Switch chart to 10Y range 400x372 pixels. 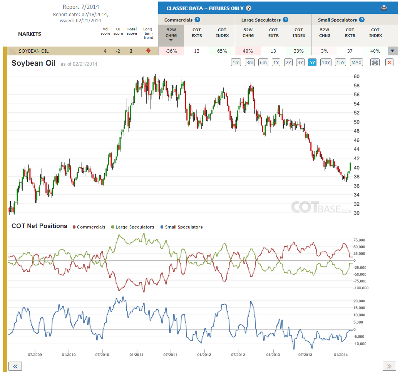(326, 62)
